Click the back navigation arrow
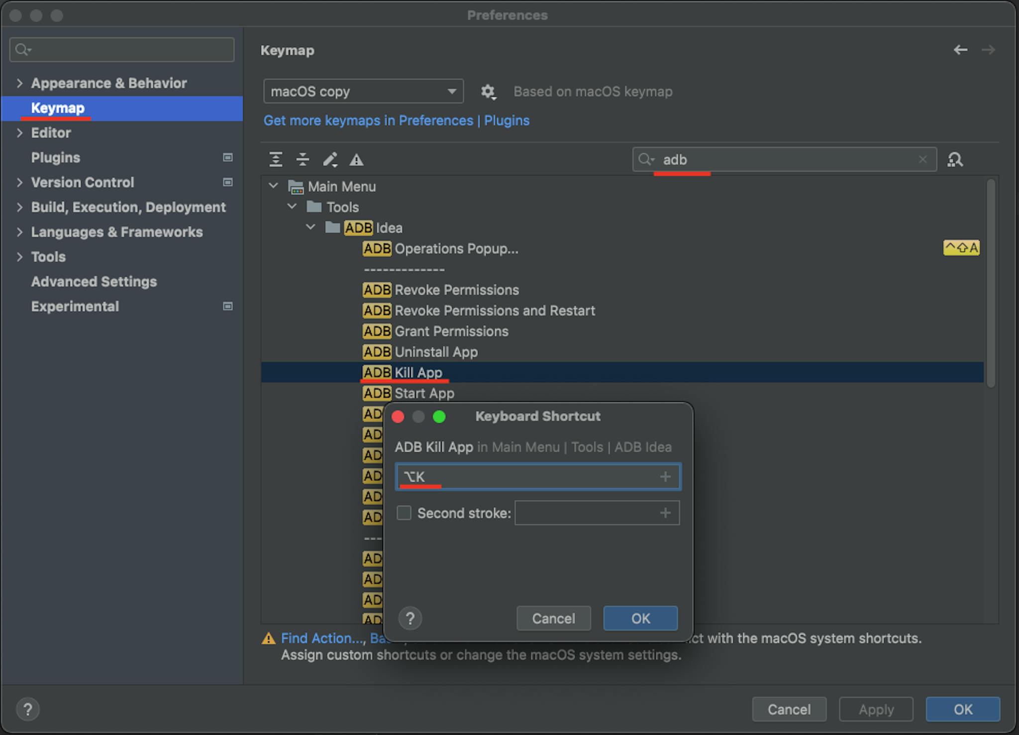The image size is (1019, 735). 960,50
